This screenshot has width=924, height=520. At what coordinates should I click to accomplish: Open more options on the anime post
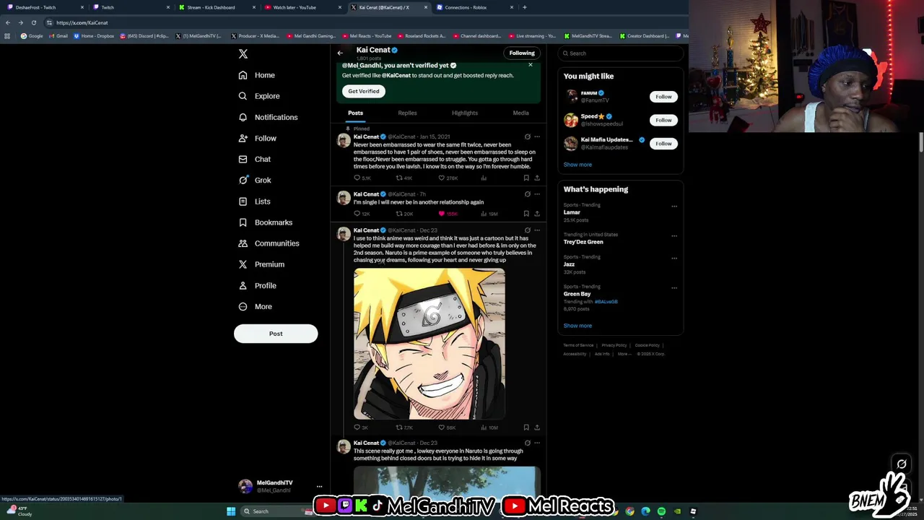(x=537, y=230)
